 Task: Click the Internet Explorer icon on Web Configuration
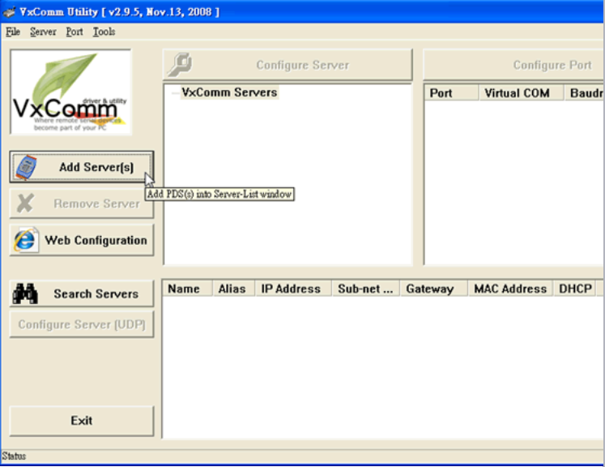[26, 240]
